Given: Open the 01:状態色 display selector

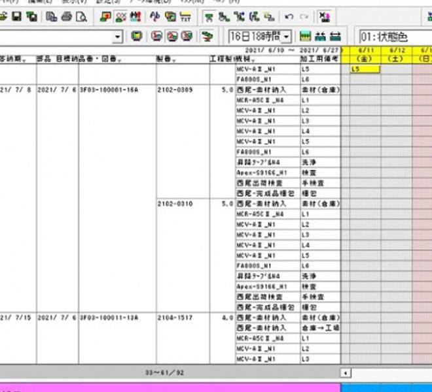Looking at the screenshot, I should pyautogui.click(x=393, y=36).
